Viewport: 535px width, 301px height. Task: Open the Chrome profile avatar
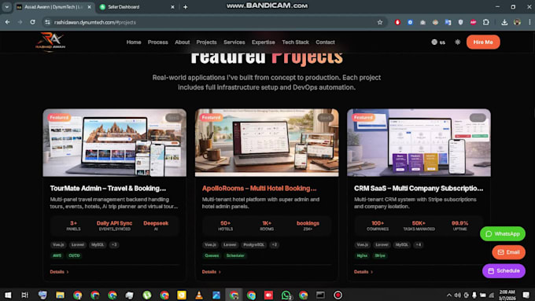(x=517, y=22)
